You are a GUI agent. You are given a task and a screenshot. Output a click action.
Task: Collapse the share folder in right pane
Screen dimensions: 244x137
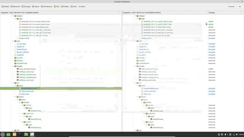pos(137,97)
